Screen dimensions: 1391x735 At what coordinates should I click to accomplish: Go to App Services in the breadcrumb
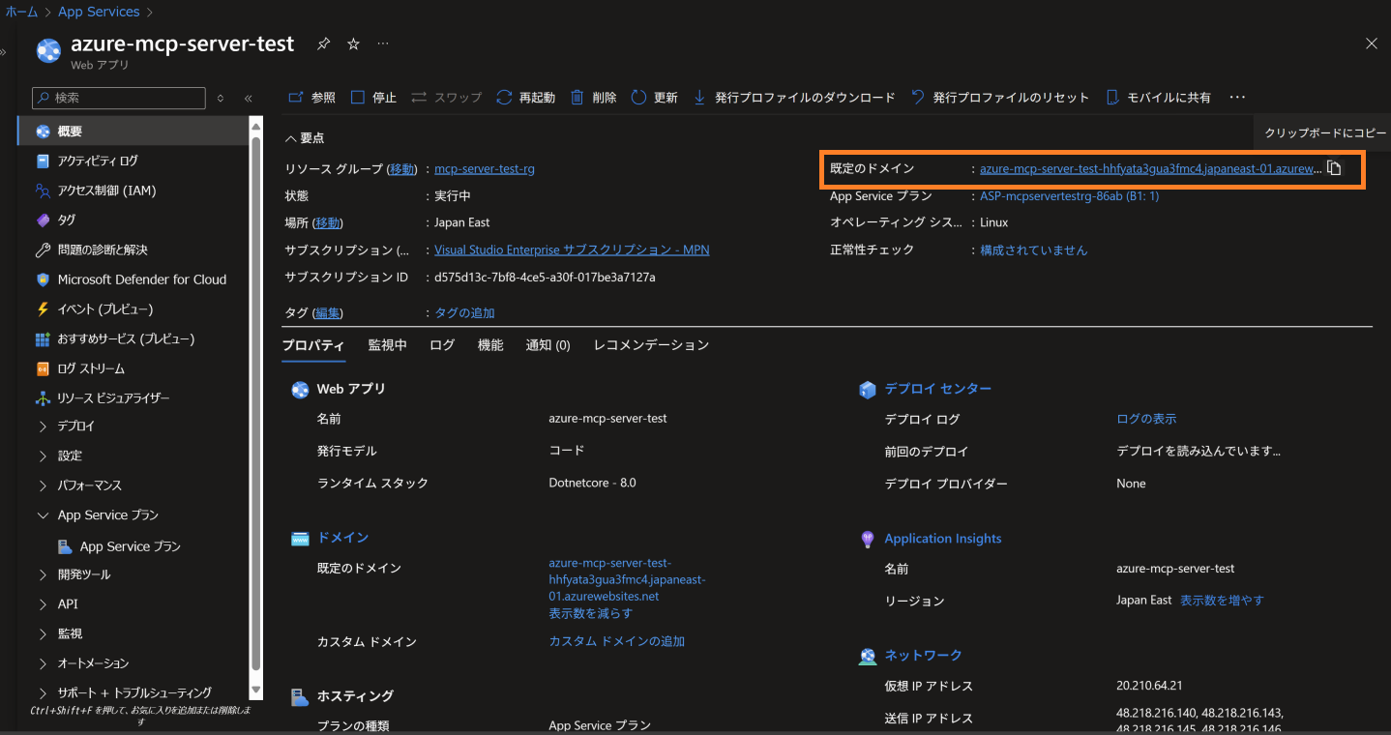click(99, 12)
